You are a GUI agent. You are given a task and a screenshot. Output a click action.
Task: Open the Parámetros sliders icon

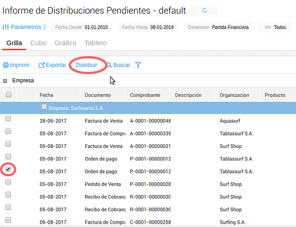click(x=5, y=27)
